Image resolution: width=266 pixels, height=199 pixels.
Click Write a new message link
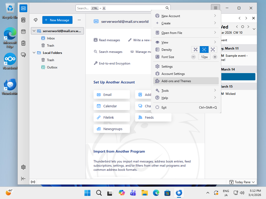[x=139, y=40]
